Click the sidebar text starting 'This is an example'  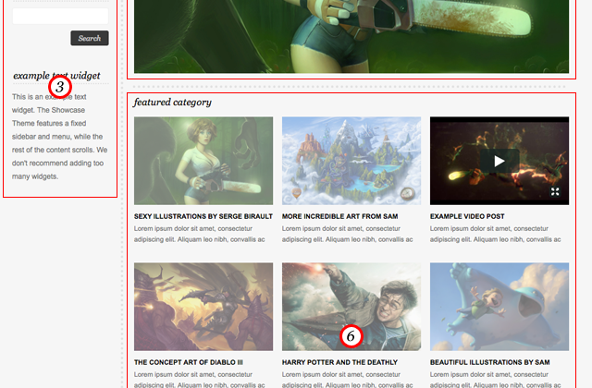click(59, 137)
